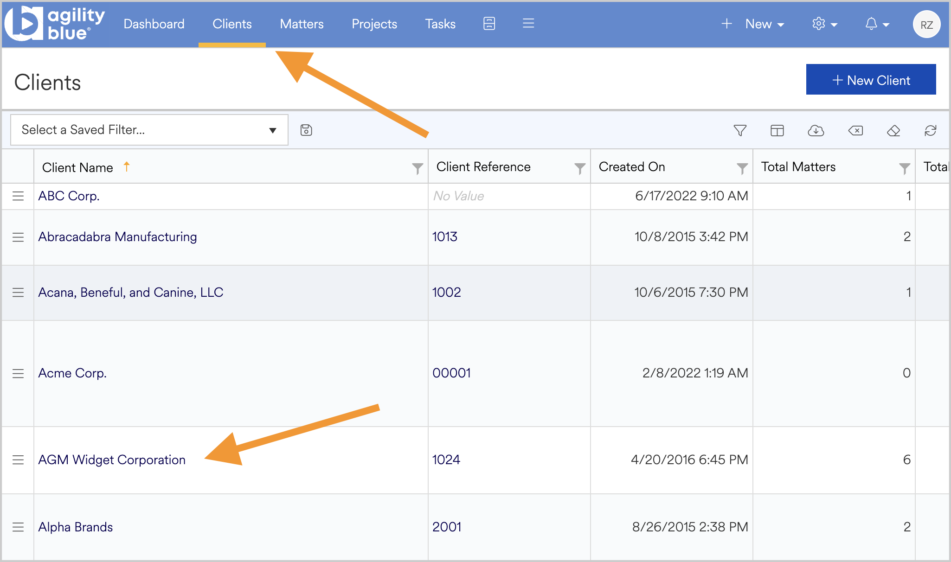Open Acana, Beneful, and Canine, LLC

131,293
